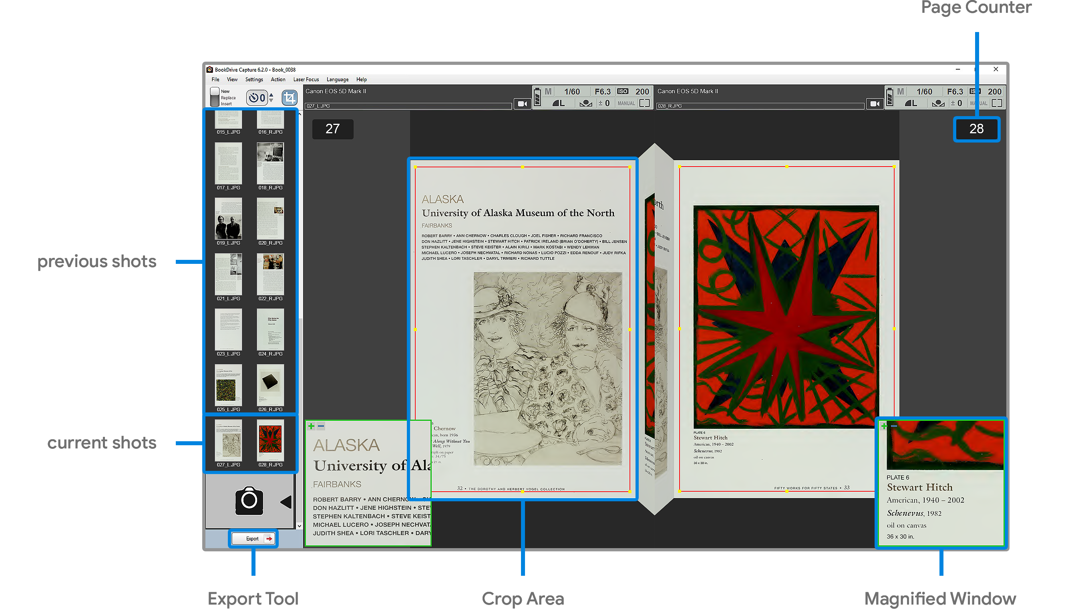
Task: Click the self-timer icon
Action: click(x=254, y=97)
